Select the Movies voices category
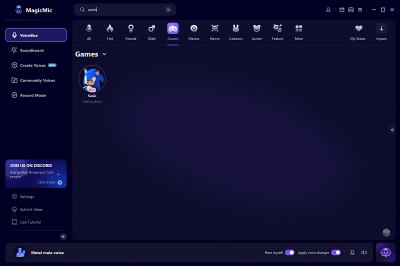400x266 pixels. pos(194,32)
